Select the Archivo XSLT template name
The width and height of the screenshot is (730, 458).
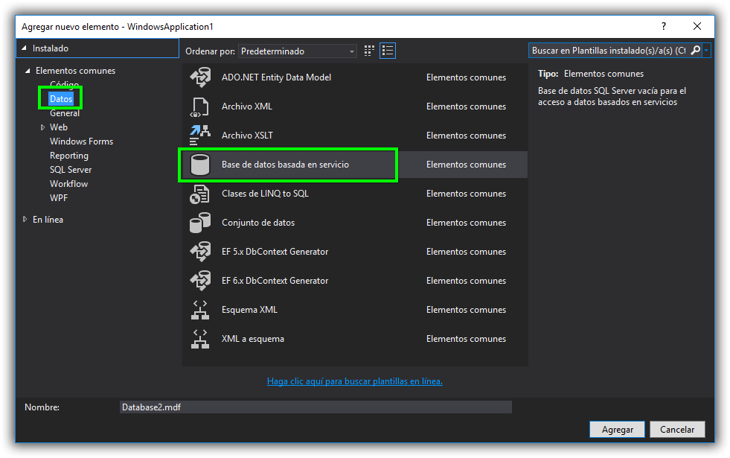click(247, 136)
